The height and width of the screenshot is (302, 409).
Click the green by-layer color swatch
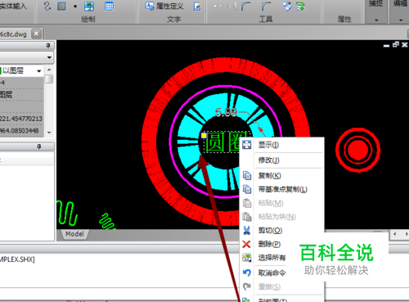coord(1,71)
